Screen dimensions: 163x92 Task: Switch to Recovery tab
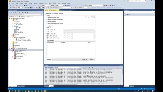click(61, 14)
